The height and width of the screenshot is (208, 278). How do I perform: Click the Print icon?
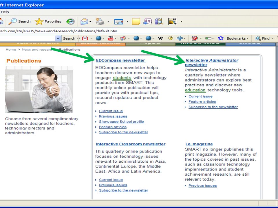pyautogui.click(x=100, y=21)
